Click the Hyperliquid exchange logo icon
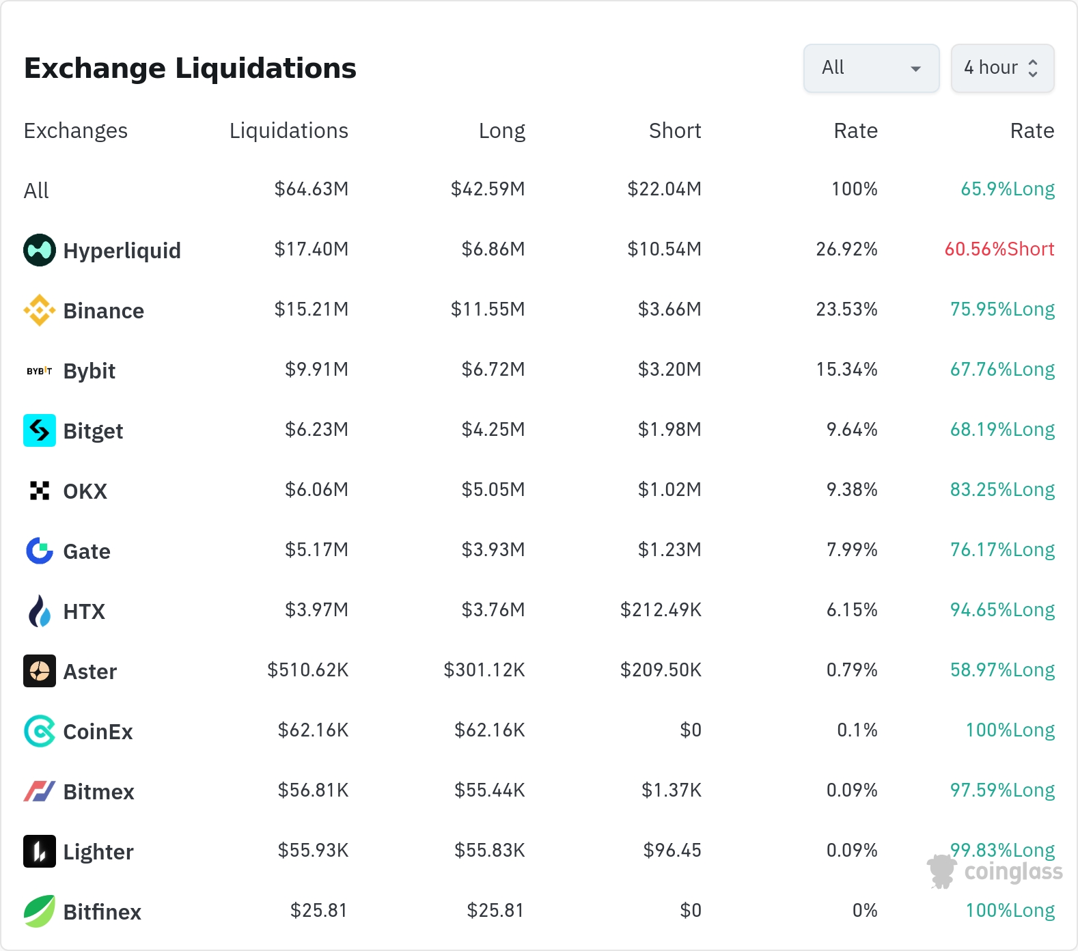This screenshot has width=1078, height=951. [x=40, y=250]
